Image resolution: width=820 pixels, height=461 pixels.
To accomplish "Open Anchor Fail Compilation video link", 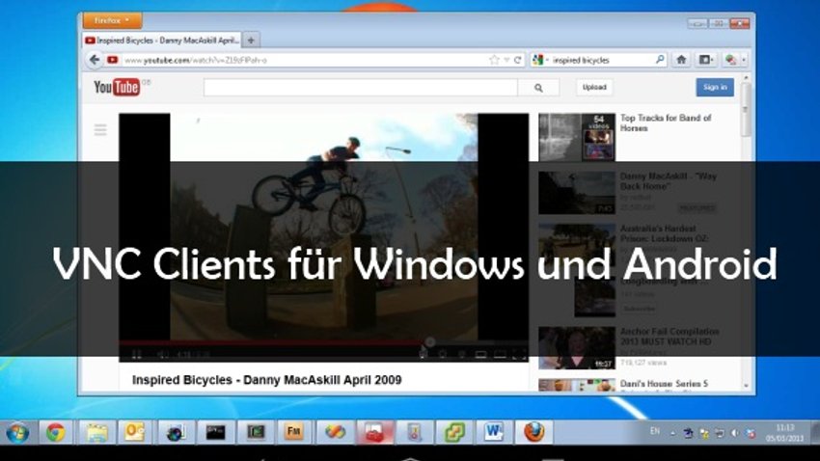I will pos(670,337).
